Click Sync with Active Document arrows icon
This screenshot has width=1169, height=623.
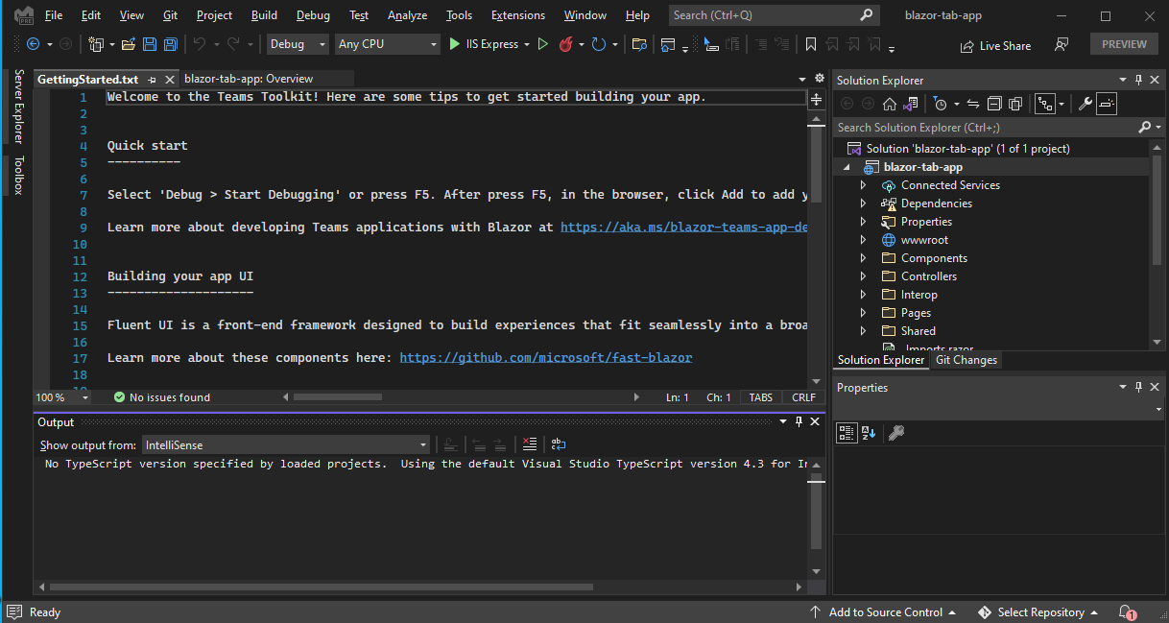pyautogui.click(x=972, y=104)
